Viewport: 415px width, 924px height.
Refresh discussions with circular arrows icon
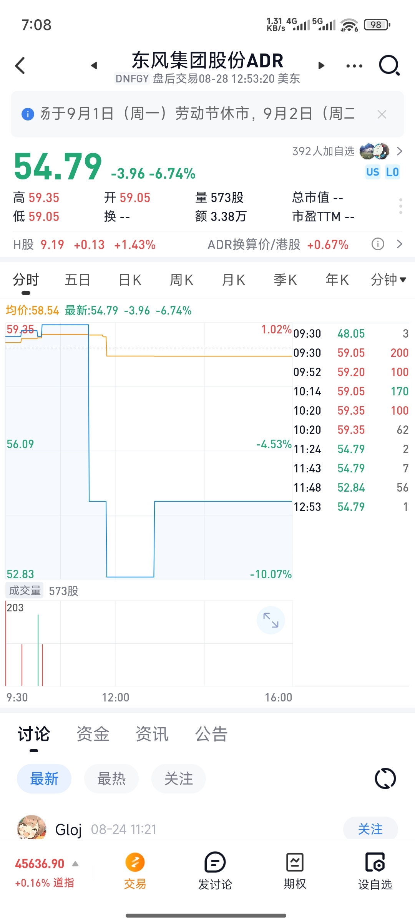point(385,778)
